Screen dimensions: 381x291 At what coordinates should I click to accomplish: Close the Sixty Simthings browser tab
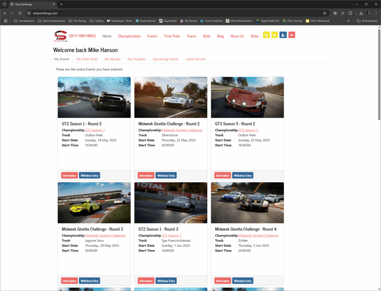coord(54,4)
